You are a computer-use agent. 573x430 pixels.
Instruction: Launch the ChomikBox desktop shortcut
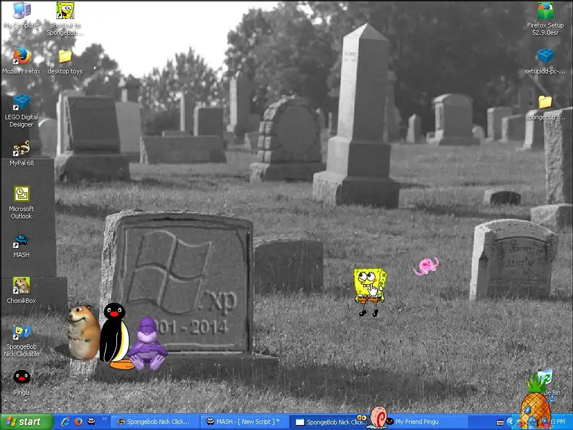(22, 291)
